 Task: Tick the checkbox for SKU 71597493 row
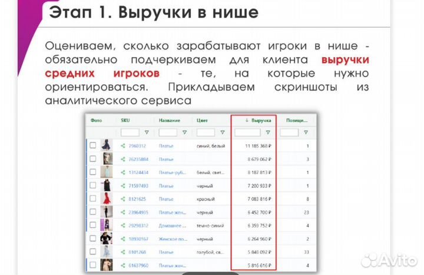93,185
